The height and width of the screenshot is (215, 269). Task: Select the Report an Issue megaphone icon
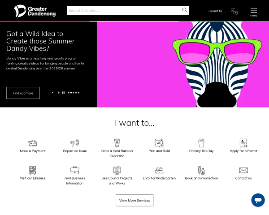pos(75,143)
